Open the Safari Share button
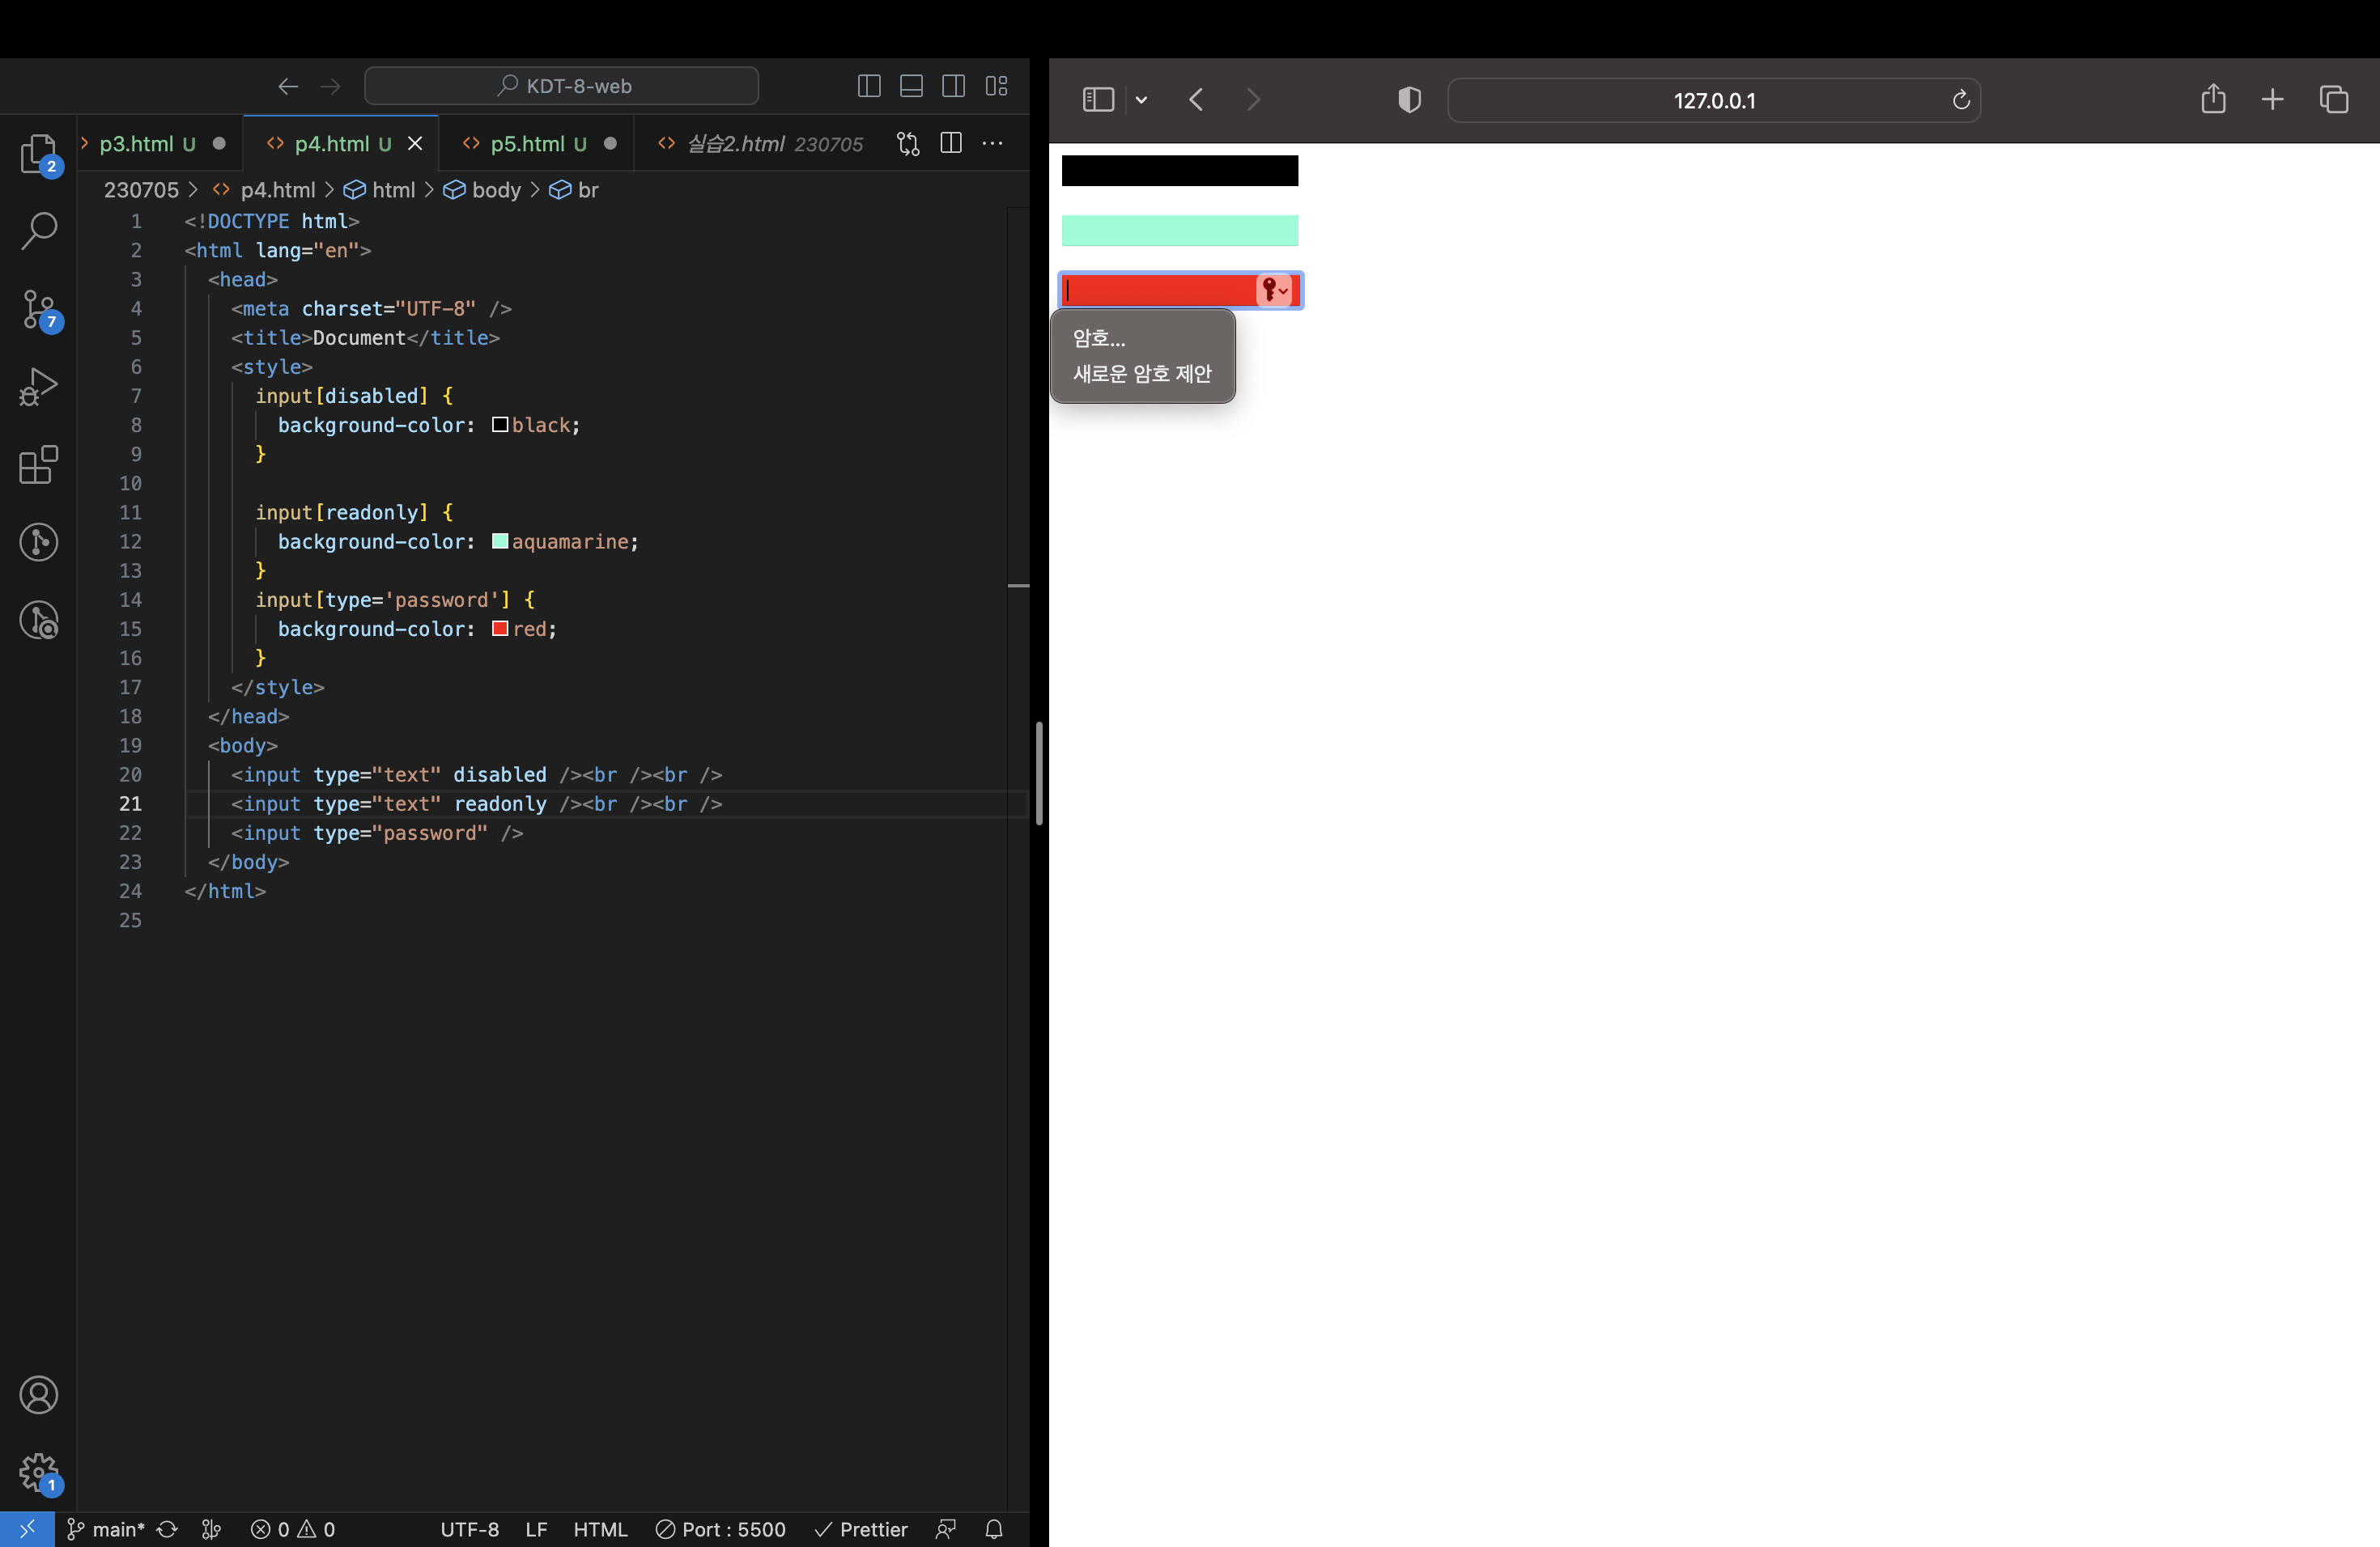 tap(2213, 99)
